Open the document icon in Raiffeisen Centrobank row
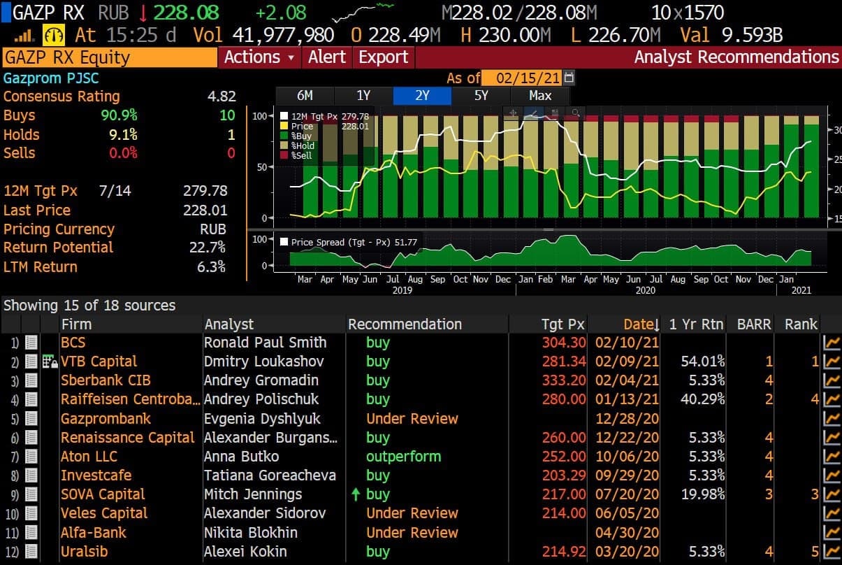 (31, 399)
